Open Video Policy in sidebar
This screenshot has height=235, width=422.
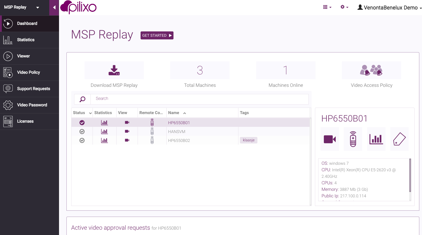(29, 73)
